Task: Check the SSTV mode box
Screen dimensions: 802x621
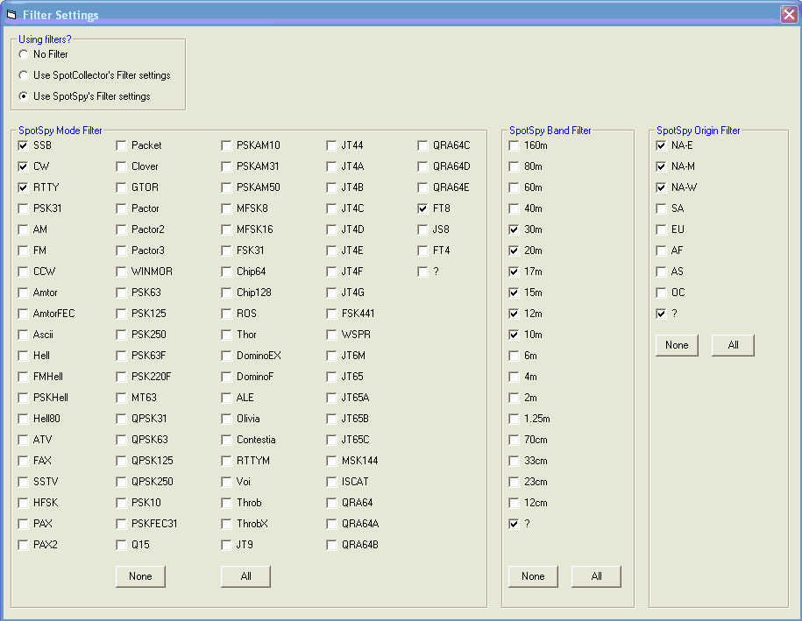Action: click(23, 482)
